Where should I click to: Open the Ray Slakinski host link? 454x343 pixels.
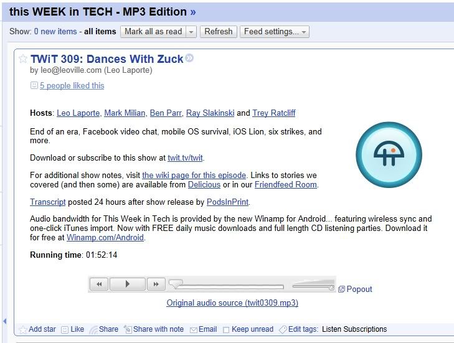[x=210, y=113]
